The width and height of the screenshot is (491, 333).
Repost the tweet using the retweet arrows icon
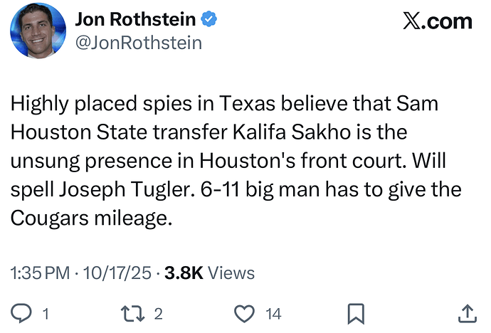pos(132,312)
